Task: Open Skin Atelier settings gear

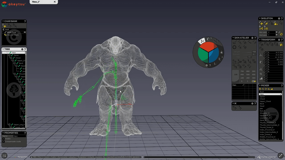Action: 252,38
